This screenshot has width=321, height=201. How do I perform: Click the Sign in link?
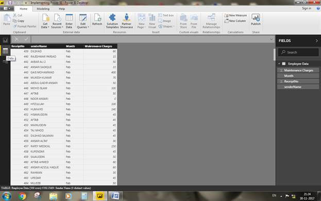[307, 8]
